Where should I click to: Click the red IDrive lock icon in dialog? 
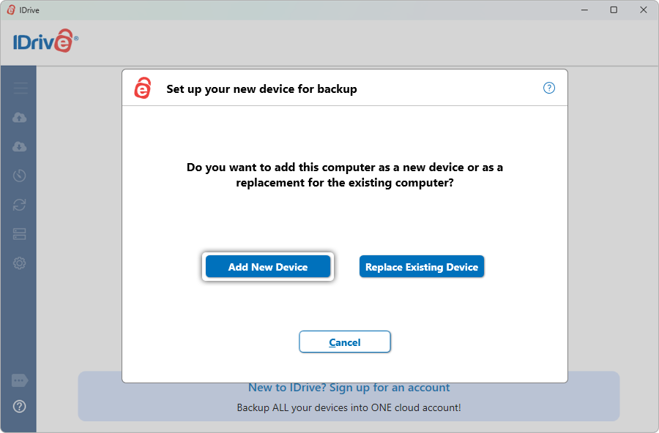pyautogui.click(x=143, y=88)
